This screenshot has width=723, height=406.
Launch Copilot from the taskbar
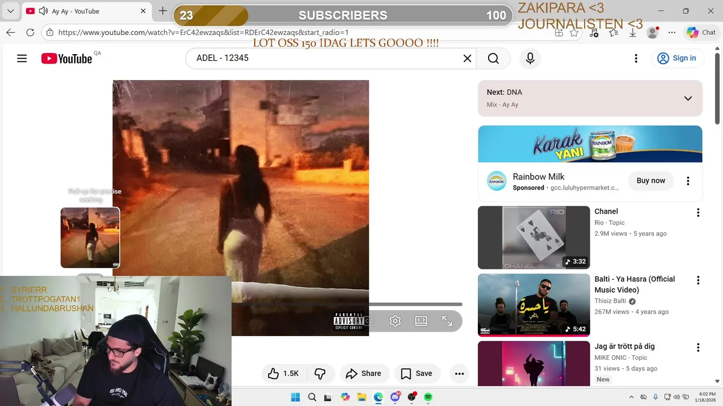(345, 397)
